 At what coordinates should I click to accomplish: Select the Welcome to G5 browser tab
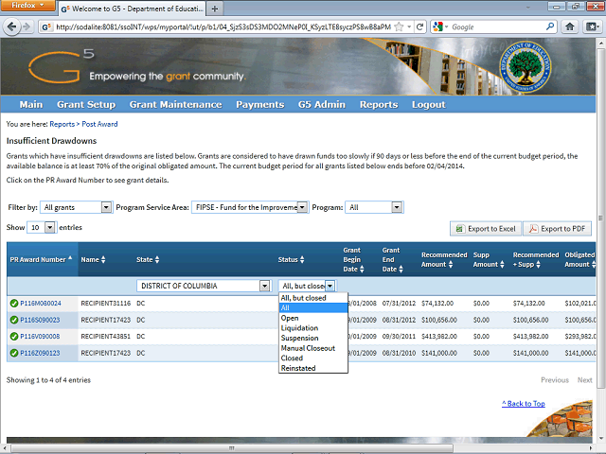click(132, 9)
